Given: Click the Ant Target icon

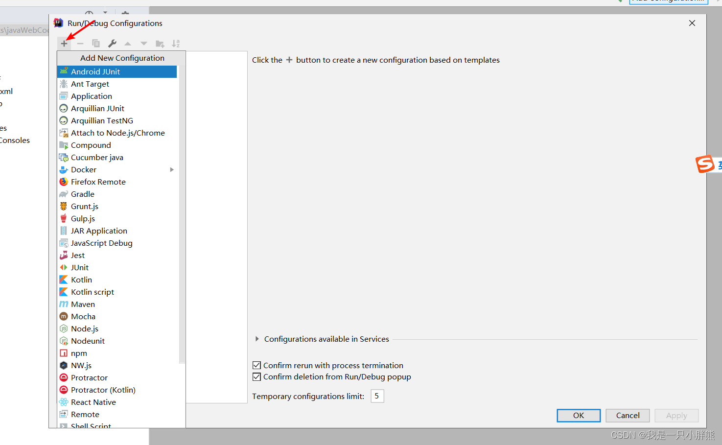Looking at the screenshot, I should (64, 84).
